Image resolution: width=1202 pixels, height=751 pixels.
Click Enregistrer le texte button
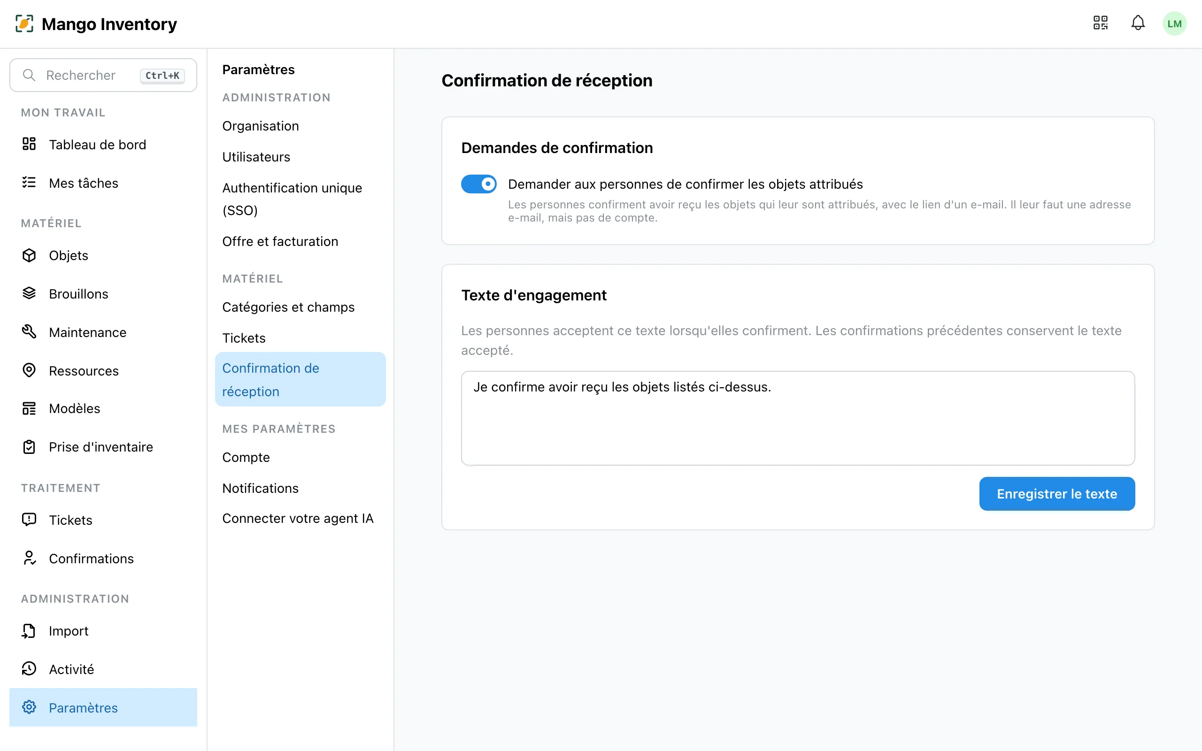(1057, 494)
